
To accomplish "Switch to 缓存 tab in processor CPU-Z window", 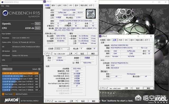I will pos(53,5).
